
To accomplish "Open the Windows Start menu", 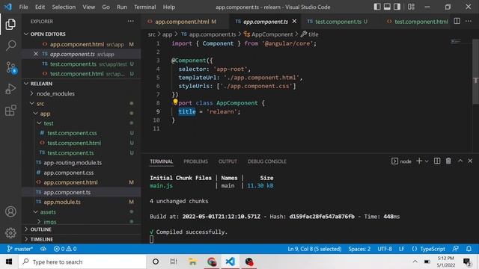I will pos(9,262).
